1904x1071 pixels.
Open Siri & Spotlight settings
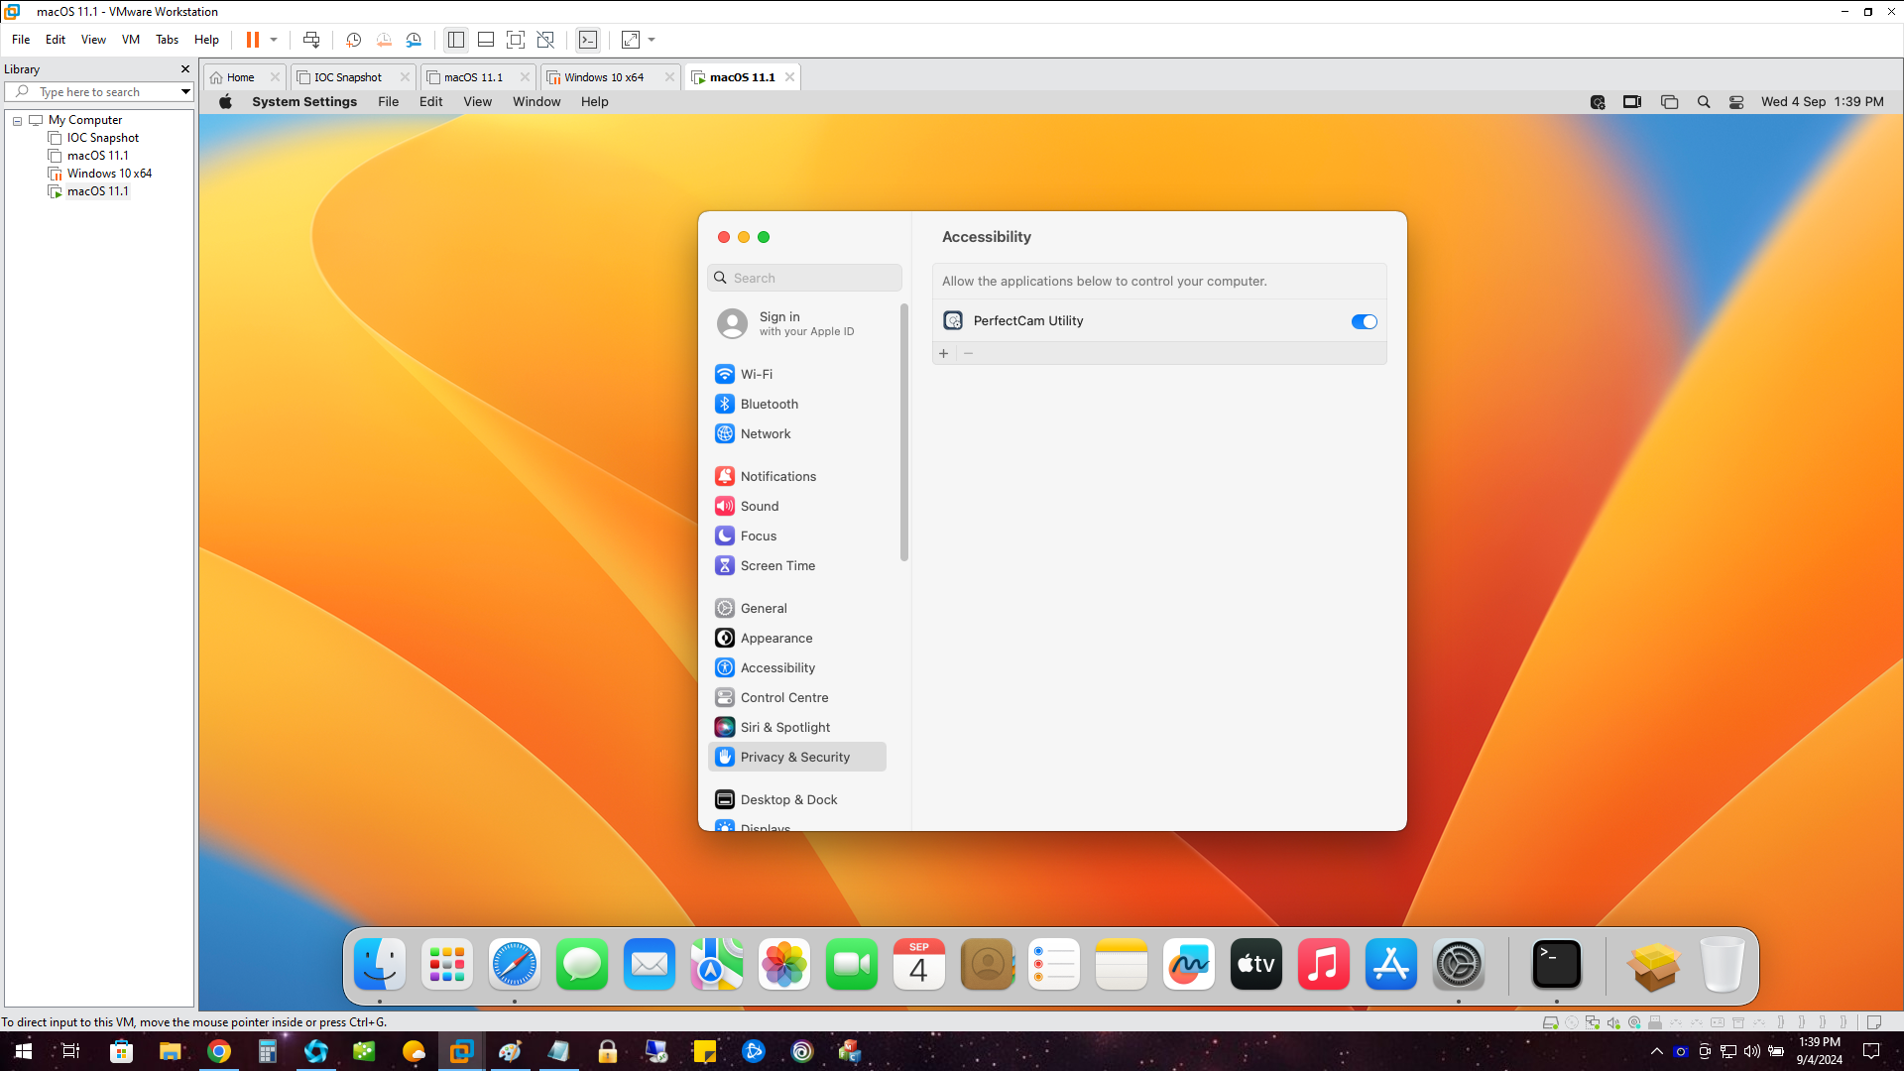pyautogui.click(x=798, y=727)
